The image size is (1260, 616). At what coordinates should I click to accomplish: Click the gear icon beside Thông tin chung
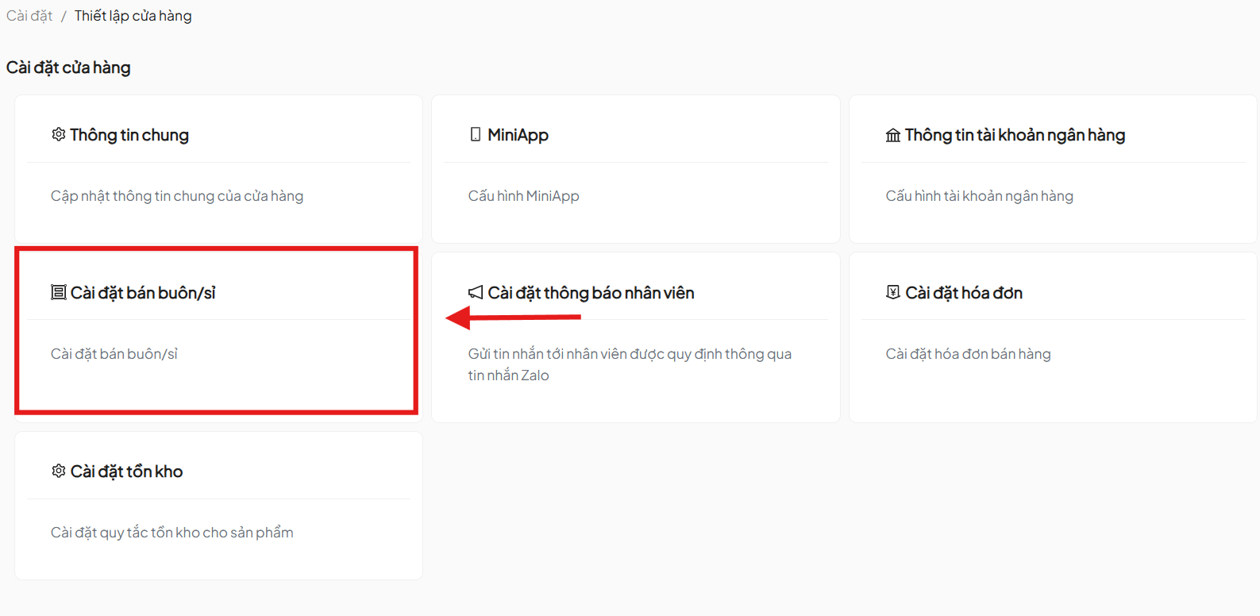coord(58,135)
